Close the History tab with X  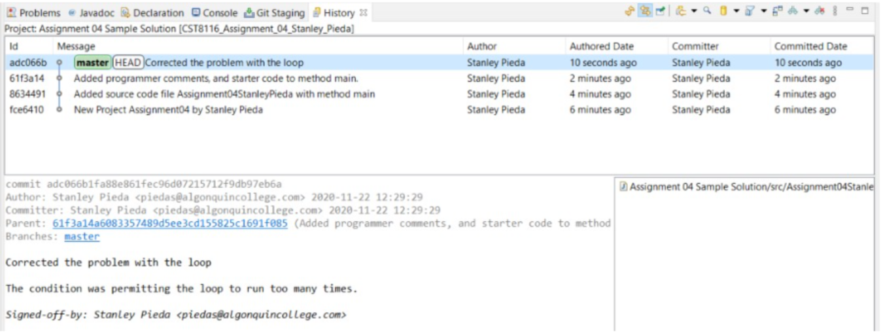point(364,12)
